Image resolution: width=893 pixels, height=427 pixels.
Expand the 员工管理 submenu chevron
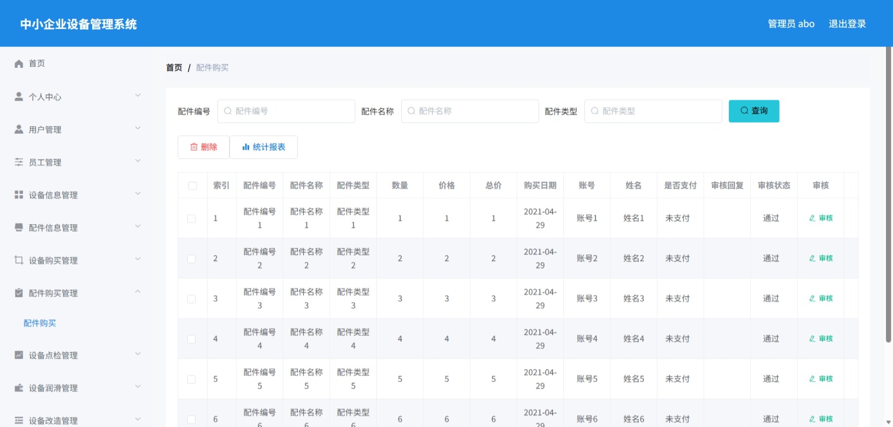138,161
